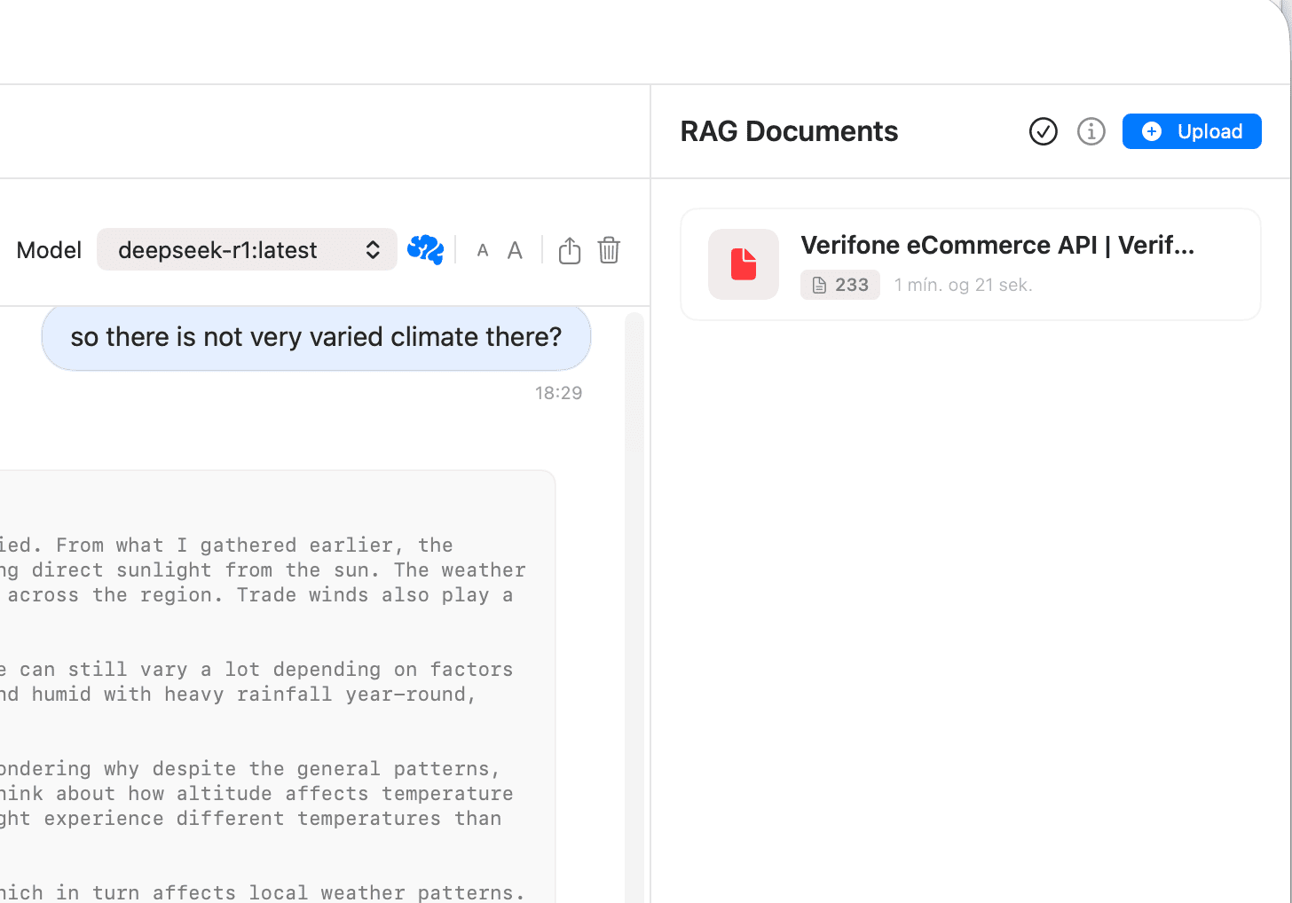Click the share/export chat icon
Screen dimensions: 1292x903
pyautogui.click(x=569, y=249)
